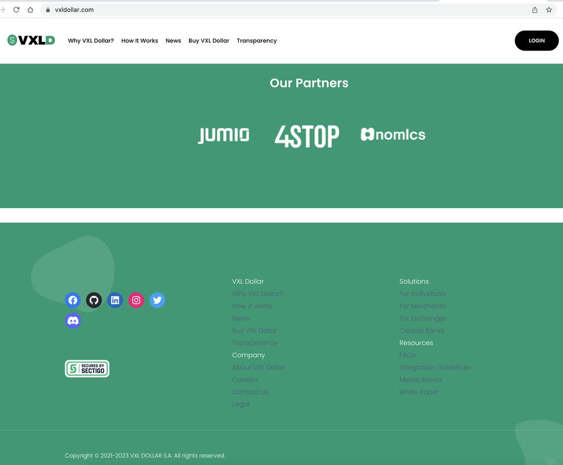This screenshot has height=465, width=563.
Task: Open Transparency in top navigation
Action: [x=257, y=41]
